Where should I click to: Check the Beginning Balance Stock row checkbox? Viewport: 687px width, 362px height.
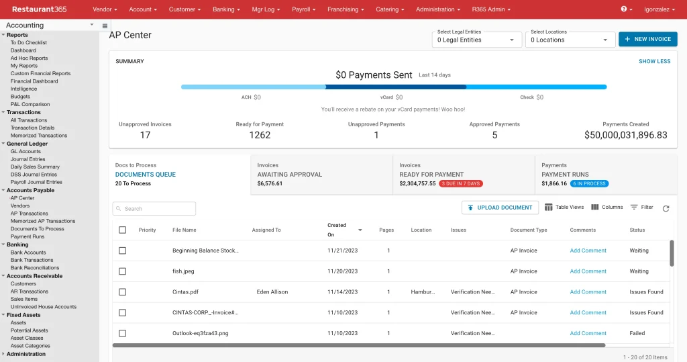click(x=122, y=251)
